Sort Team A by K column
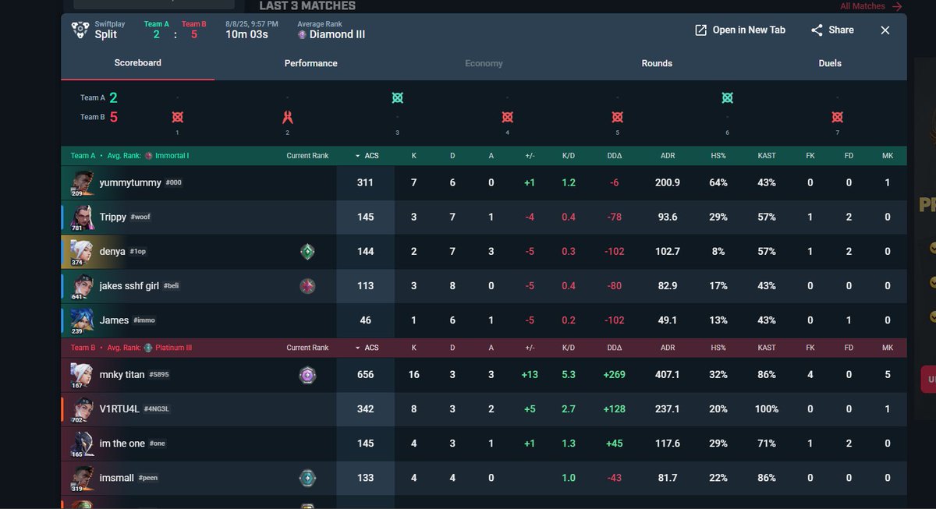 tap(413, 156)
